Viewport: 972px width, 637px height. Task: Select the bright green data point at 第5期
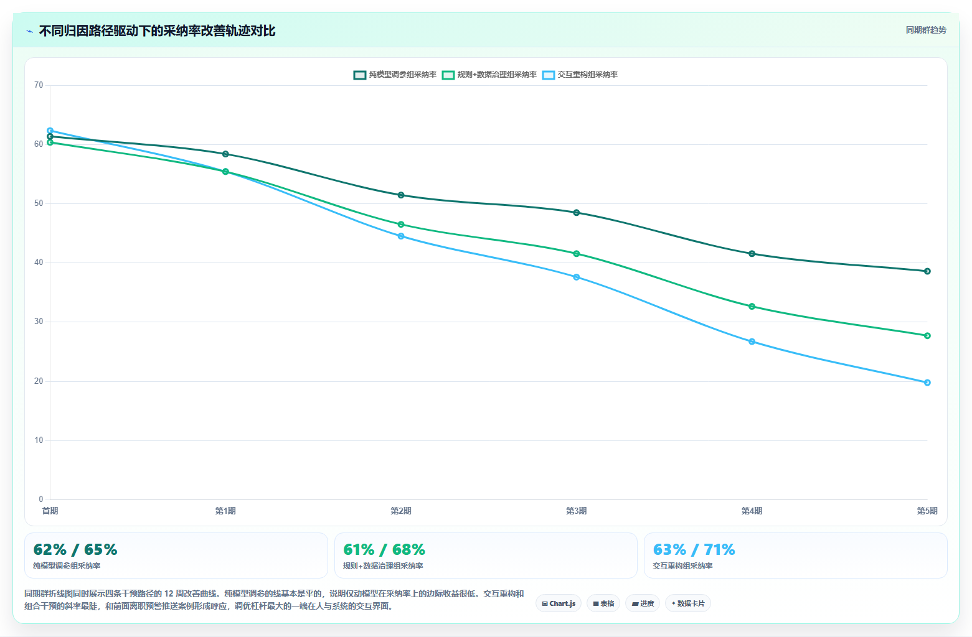pyautogui.click(x=927, y=336)
